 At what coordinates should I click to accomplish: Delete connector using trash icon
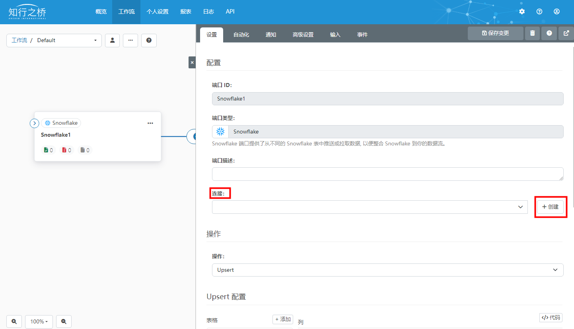point(532,33)
